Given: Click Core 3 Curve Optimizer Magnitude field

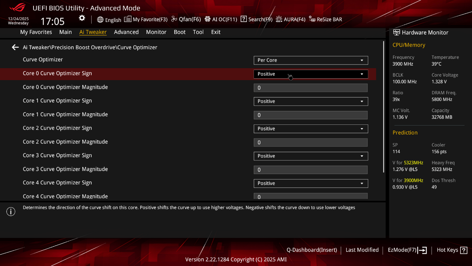Looking at the screenshot, I should coord(311,170).
